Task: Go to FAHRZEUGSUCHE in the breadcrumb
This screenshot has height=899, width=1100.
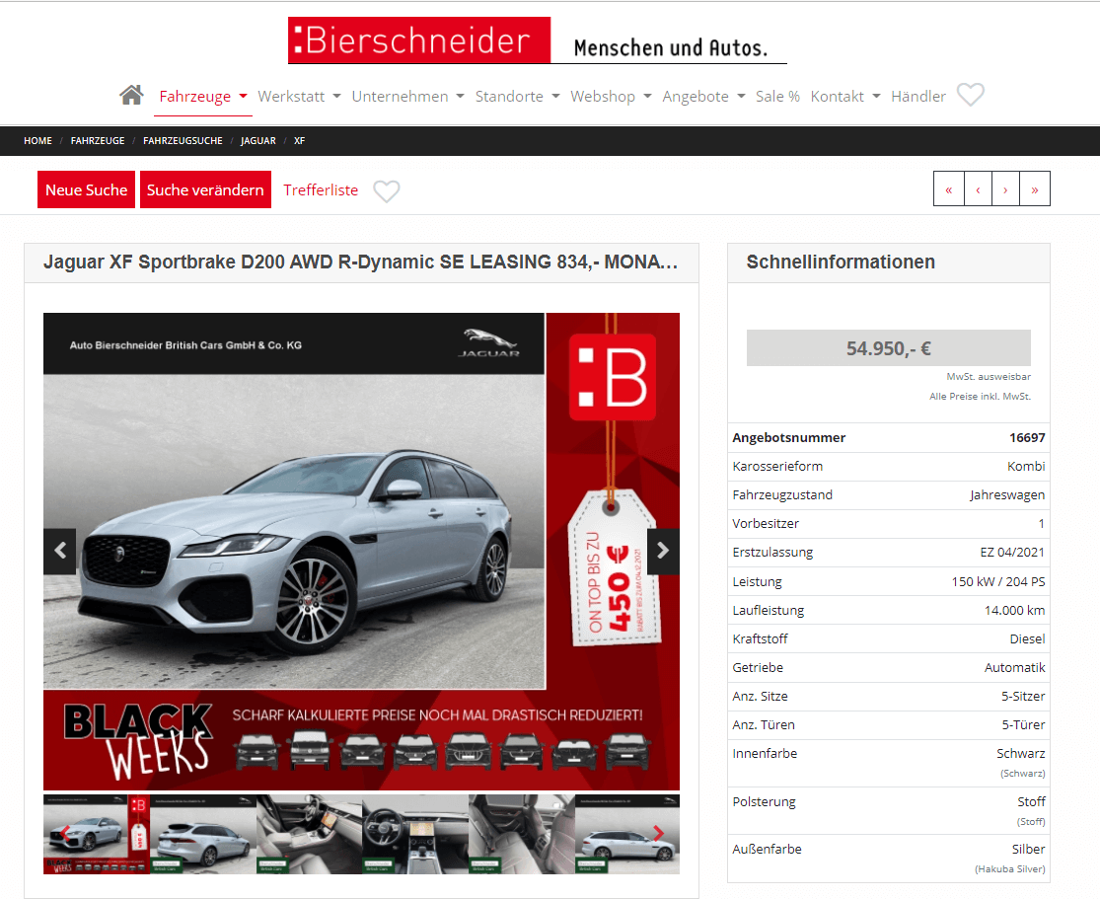Action: 183,141
